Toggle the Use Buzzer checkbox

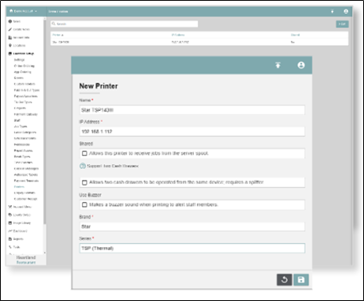click(x=85, y=204)
